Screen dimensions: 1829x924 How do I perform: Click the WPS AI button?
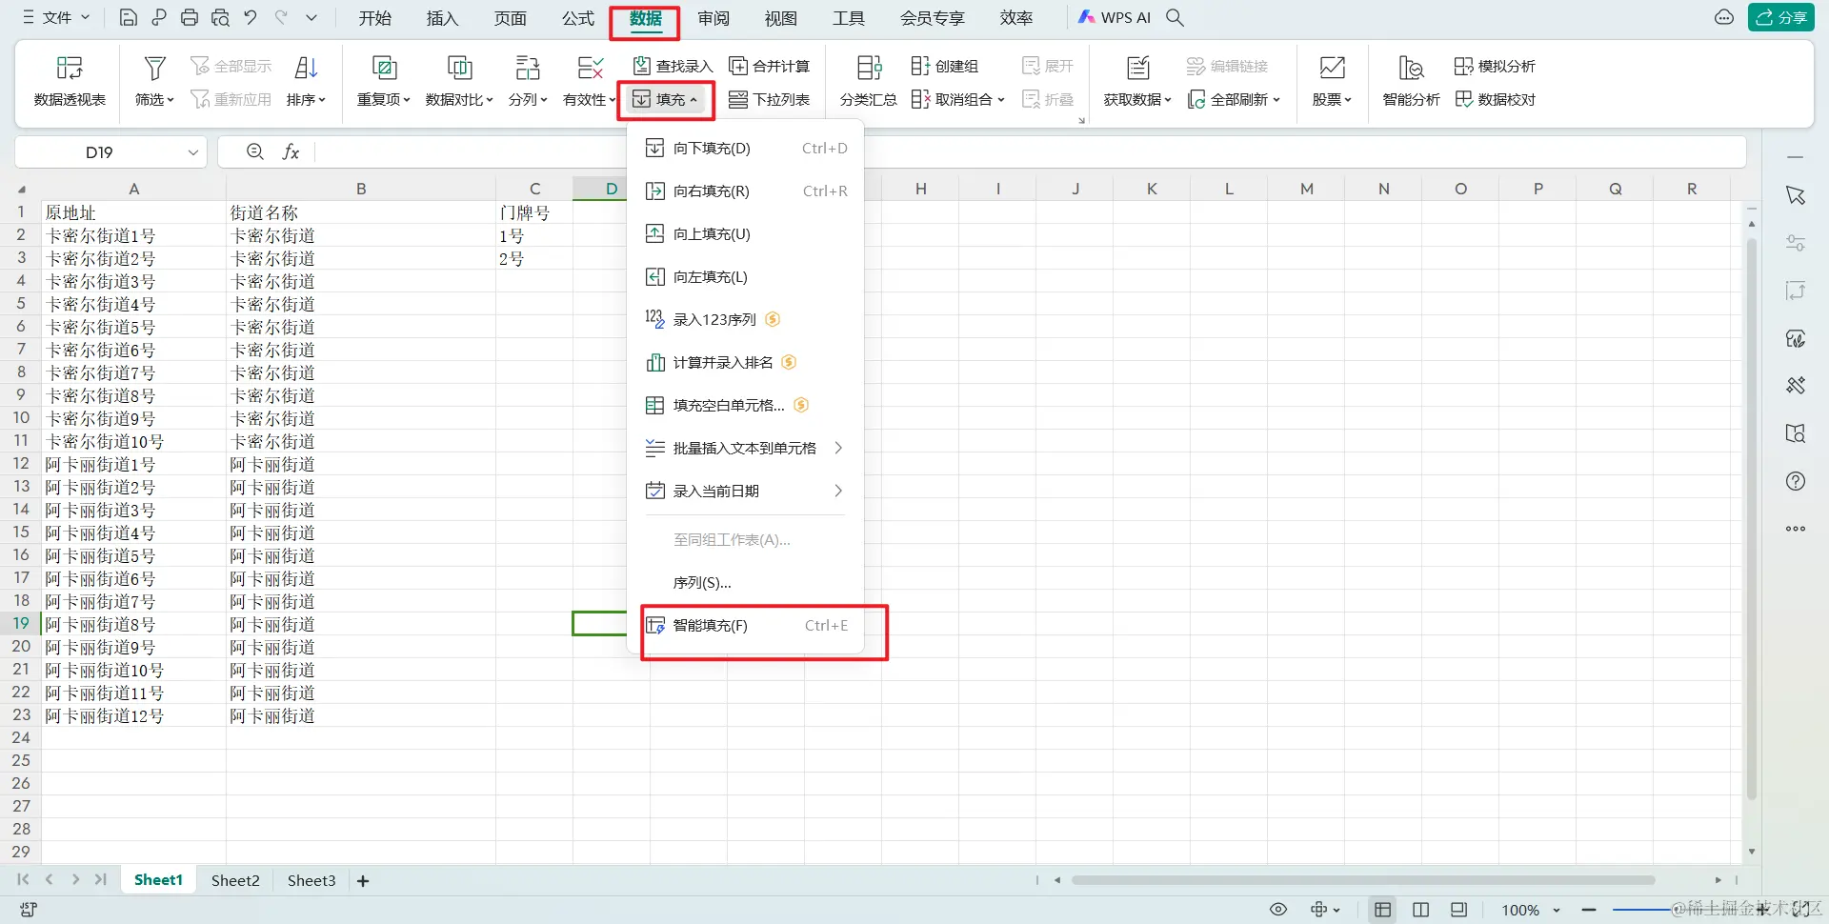1114,17
